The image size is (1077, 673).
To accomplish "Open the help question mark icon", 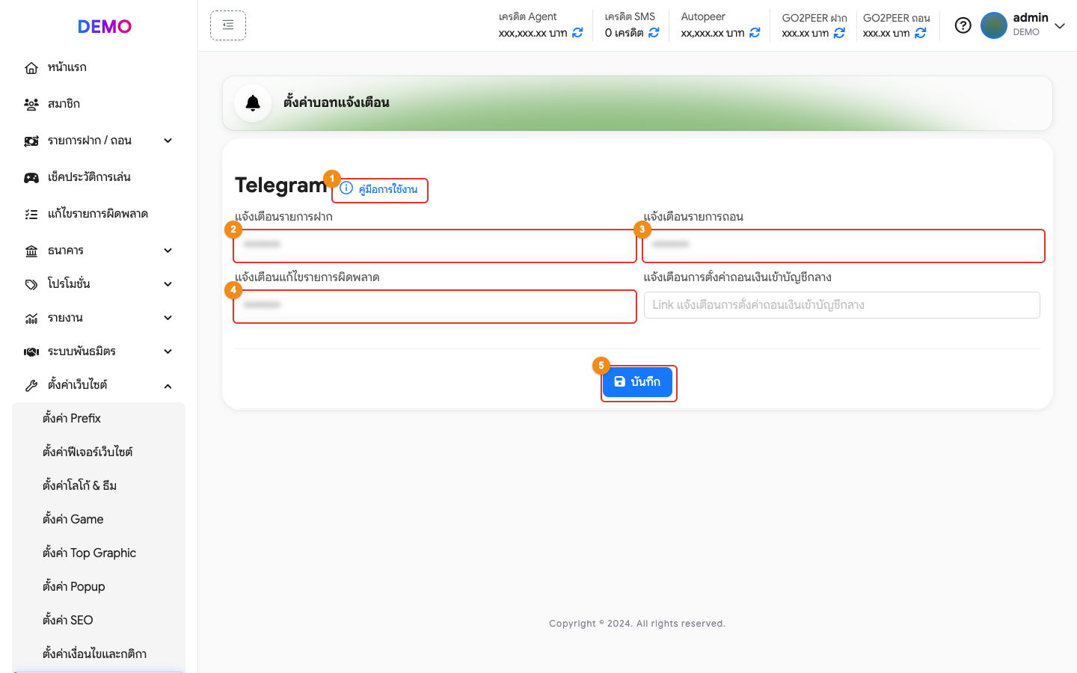I will [x=963, y=25].
